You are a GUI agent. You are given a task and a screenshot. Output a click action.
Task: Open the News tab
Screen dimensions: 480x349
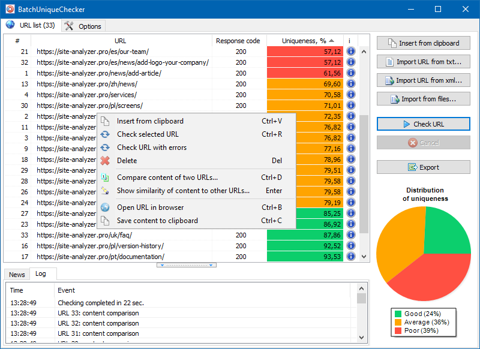tap(17, 275)
